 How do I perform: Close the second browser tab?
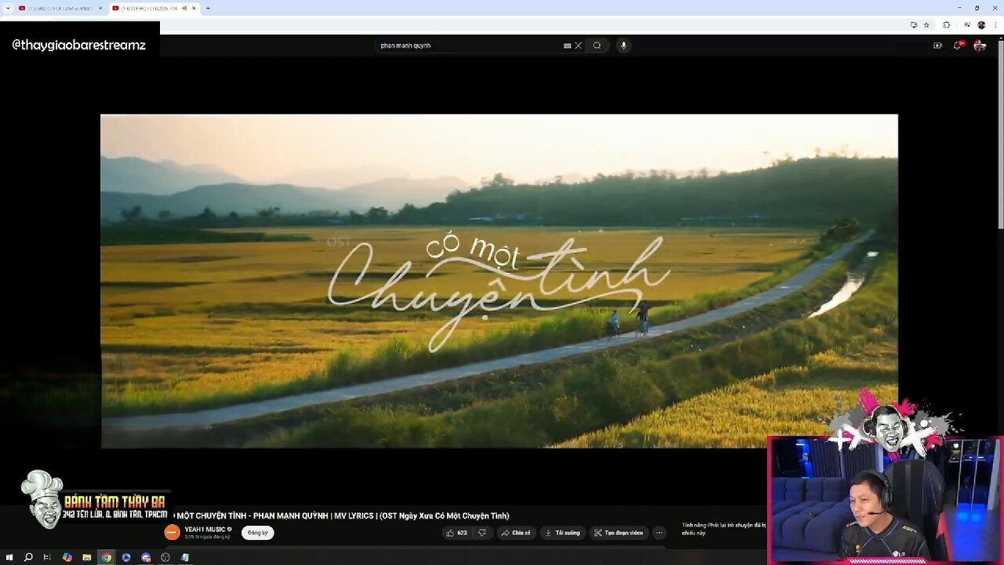click(194, 8)
